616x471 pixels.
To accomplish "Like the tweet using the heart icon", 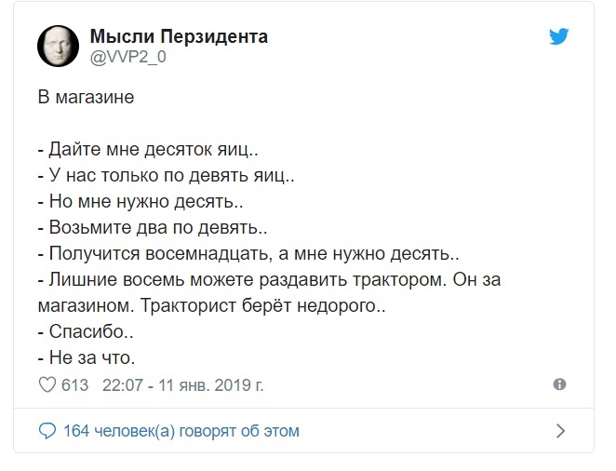I will tap(47, 385).
